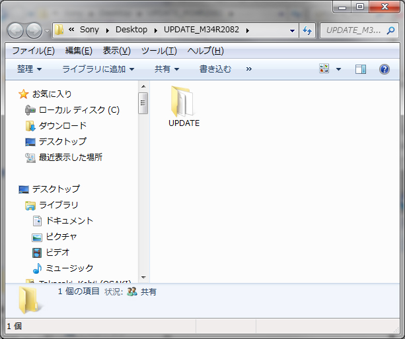This screenshot has height=339, width=405.
Task: Expand the 整理 dropdown menu
Action: [30, 69]
